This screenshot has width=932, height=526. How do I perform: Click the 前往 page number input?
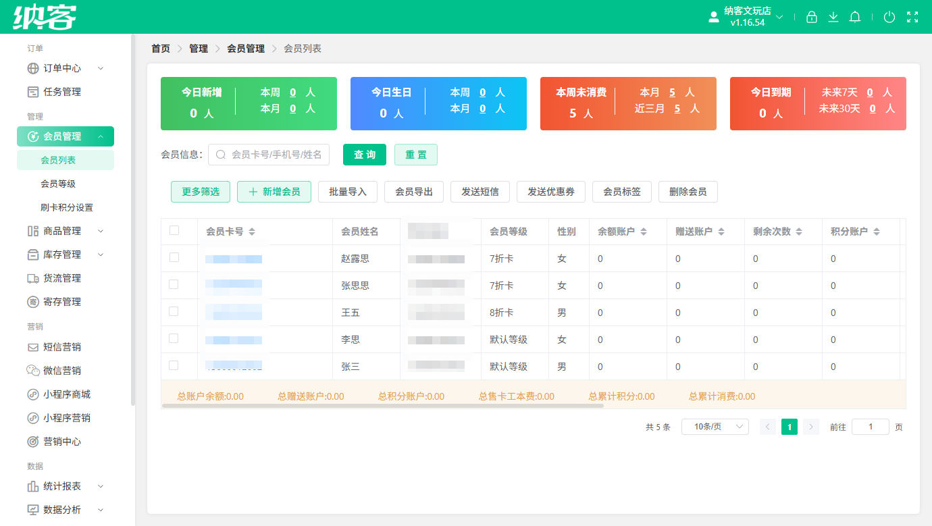point(871,427)
